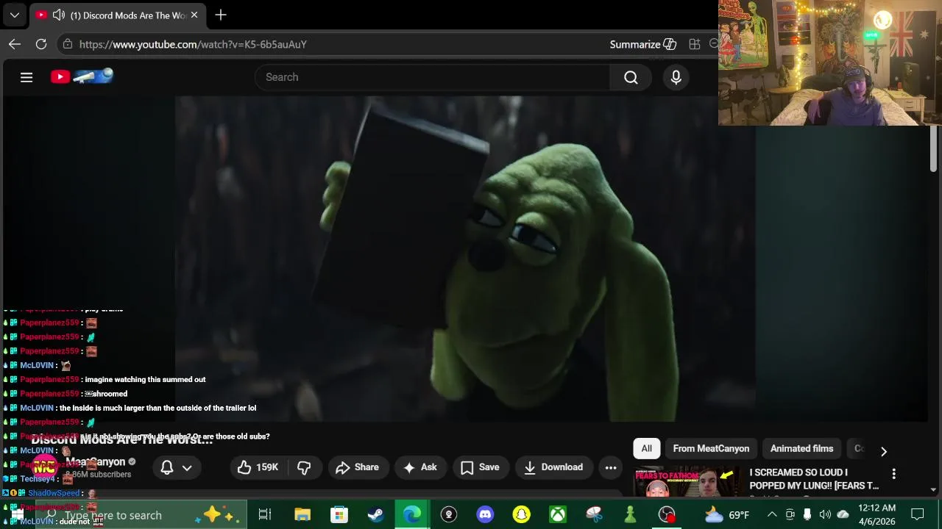Open notification center in taskbar corner
Image resolution: width=942 pixels, height=529 pixels.
[918, 514]
